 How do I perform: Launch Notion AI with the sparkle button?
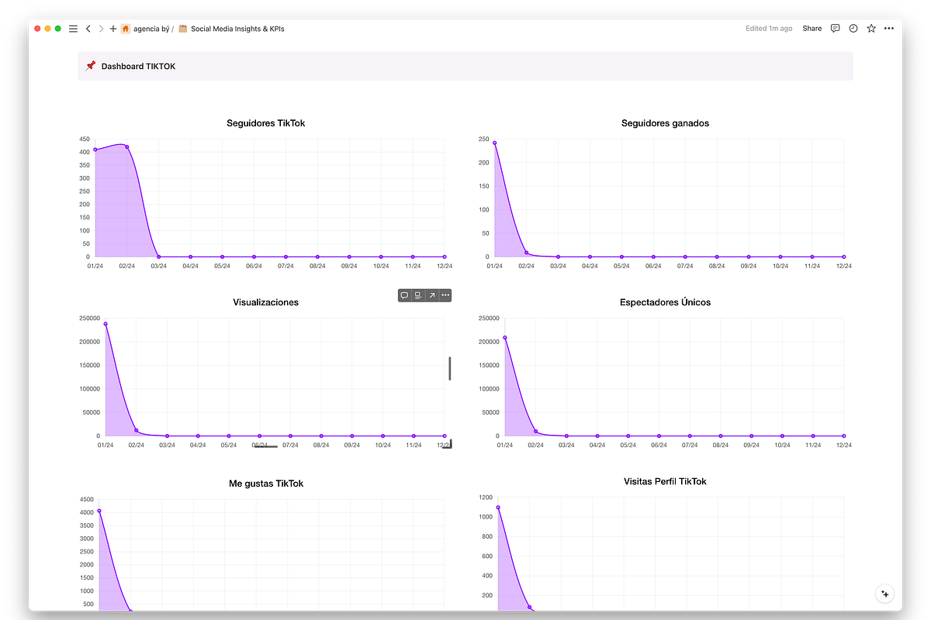885,594
